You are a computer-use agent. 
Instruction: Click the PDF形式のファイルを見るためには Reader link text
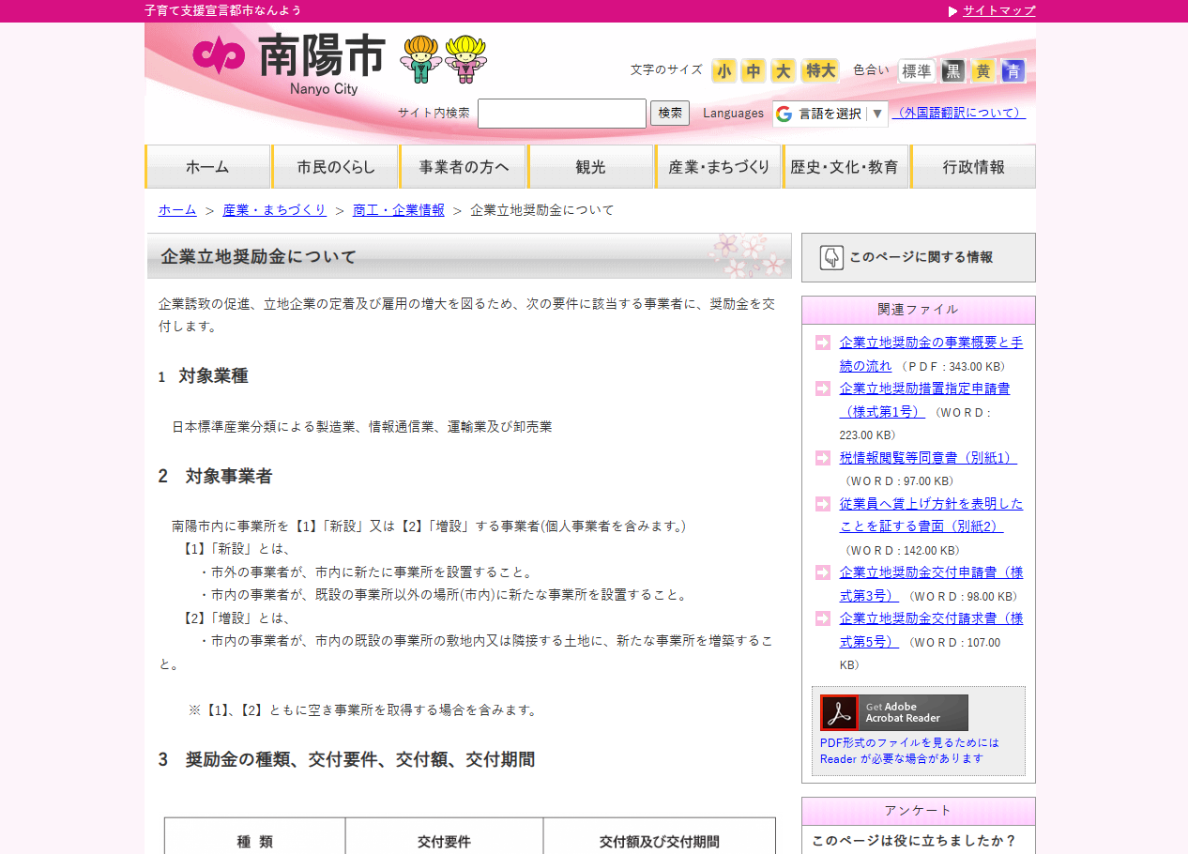point(909,751)
